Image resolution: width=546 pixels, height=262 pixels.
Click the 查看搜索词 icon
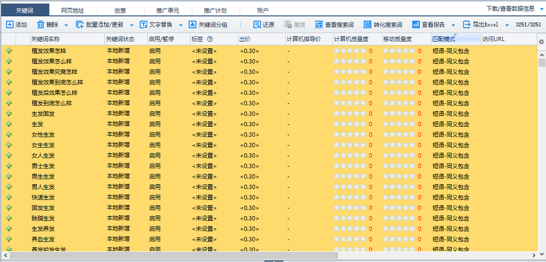pyautogui.click(x=319, y=25)
